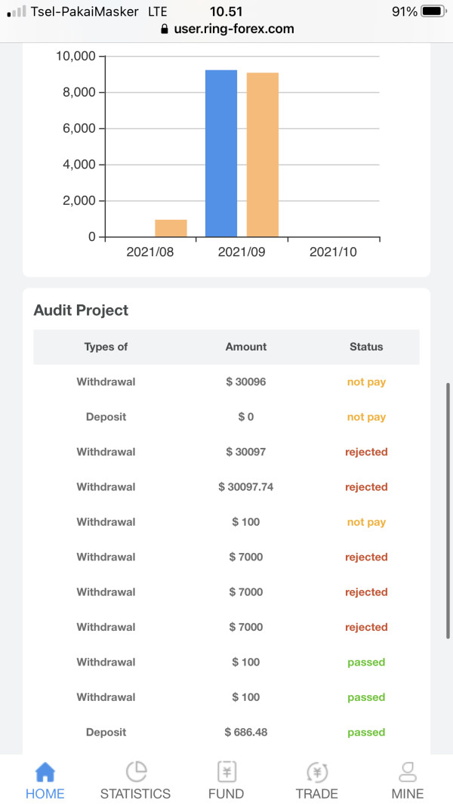Open the STATISTICS pie chart icon
453x806 pixels.
(x=136, y=771)
